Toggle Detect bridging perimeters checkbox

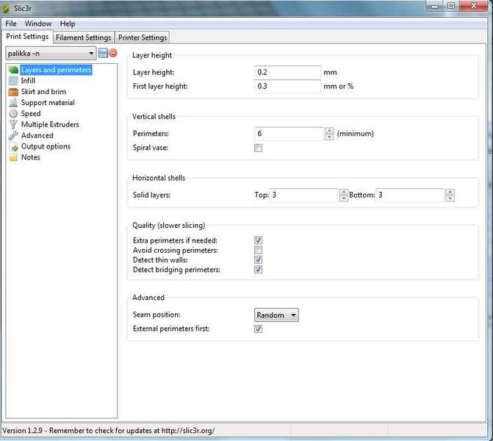pyautogui.click(x=258, y=270)
